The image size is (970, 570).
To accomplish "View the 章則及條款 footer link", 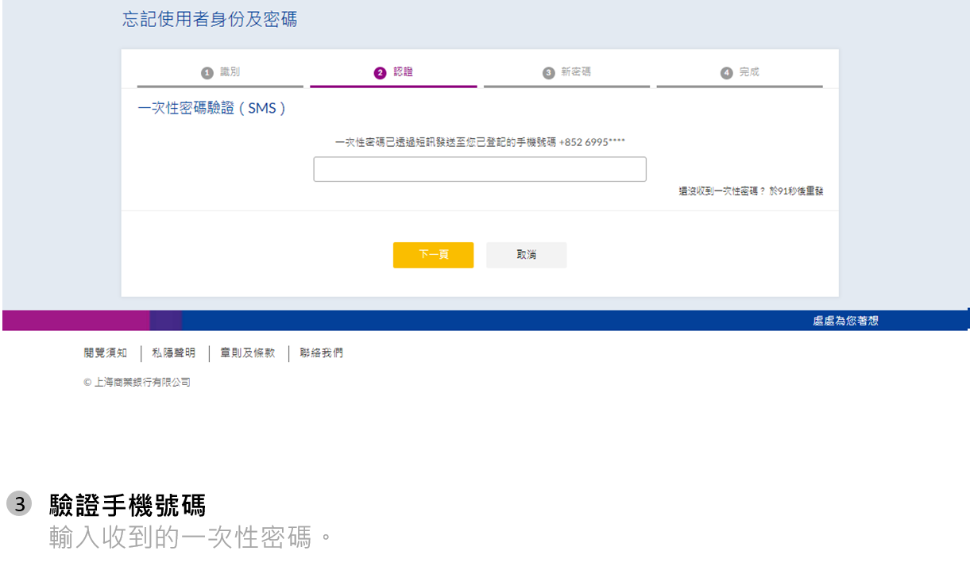I will coord(248,353).
